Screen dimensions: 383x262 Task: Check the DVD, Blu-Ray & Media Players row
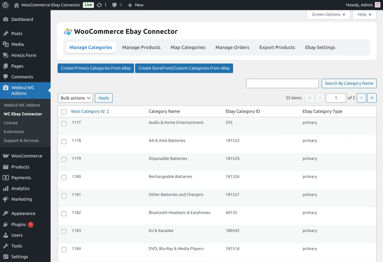click(64, 250)
